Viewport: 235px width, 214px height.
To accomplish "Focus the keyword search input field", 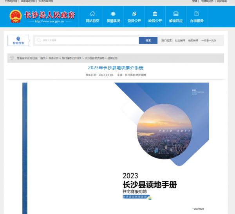I will (x=88, y=40).
